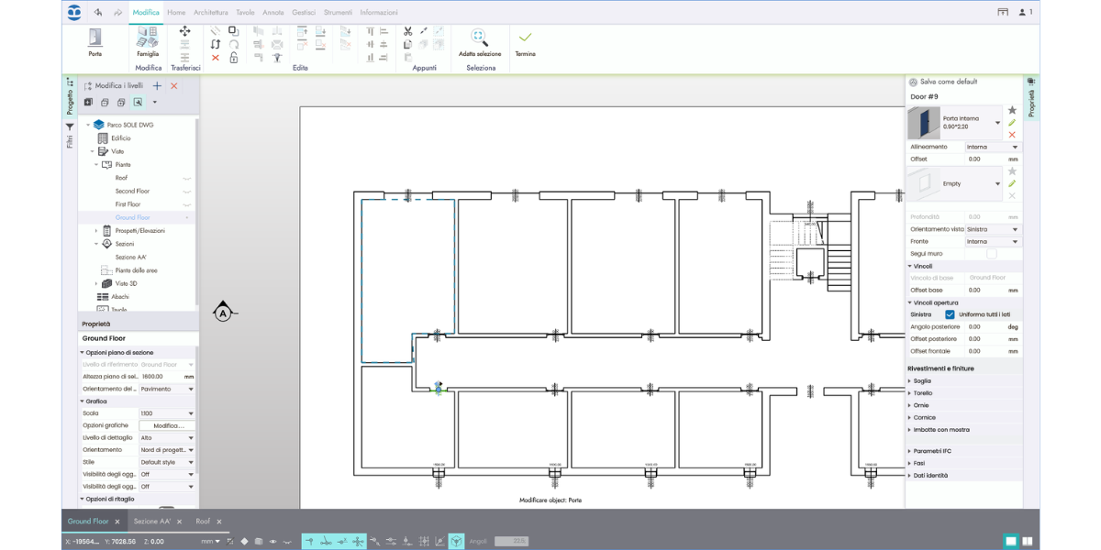Toggle the eye visibility icon in status bar
Viewport: 1101px width, 550px height.
coord(272,542)
